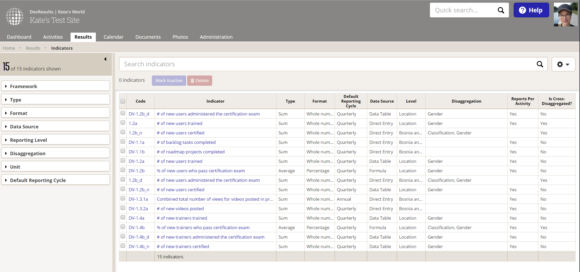The image size is (580, 272).
Task: Click the quick search magnifier icon
Action: [x=500, y=10]
